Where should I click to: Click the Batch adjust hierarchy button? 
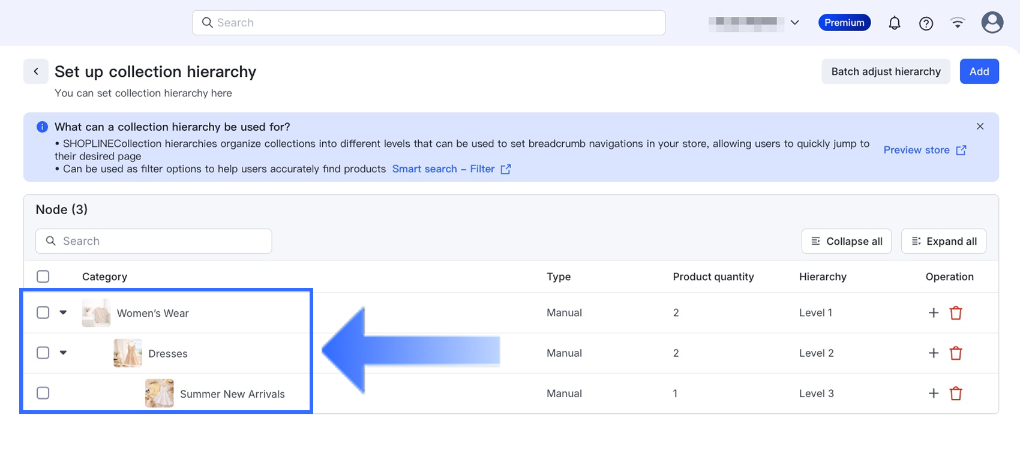point(886,71)
